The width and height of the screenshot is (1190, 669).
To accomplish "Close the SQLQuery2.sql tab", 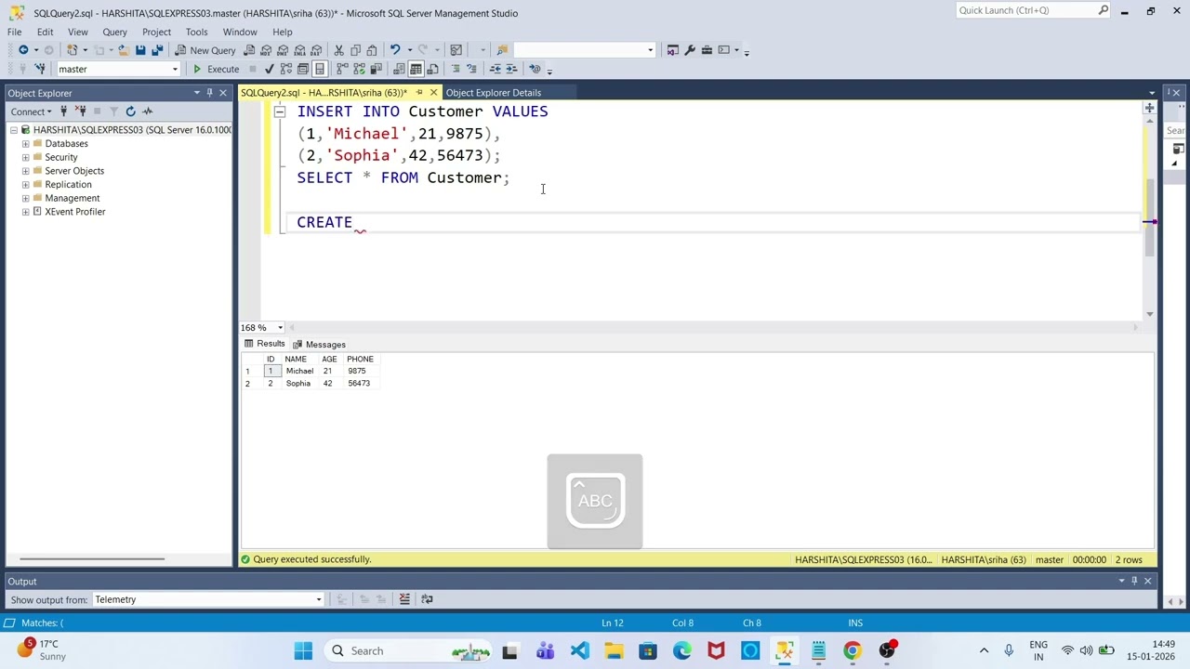I will (x=433, y=93).
